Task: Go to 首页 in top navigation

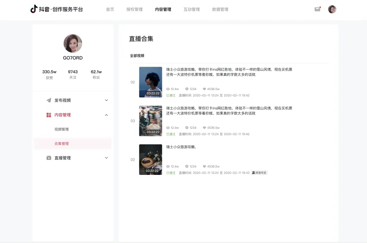Action: (110, 9)
